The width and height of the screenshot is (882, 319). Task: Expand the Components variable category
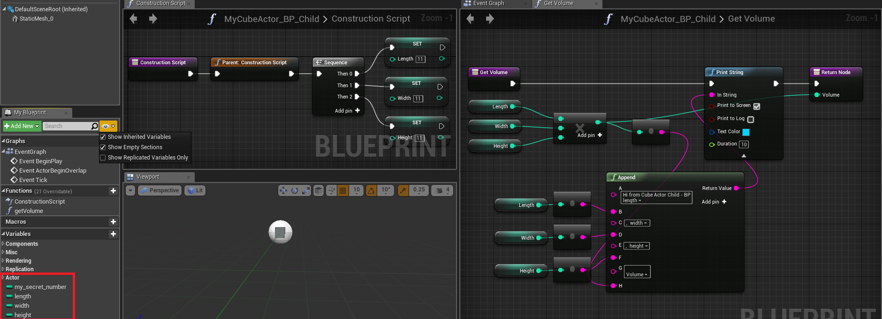pos(3,244)
